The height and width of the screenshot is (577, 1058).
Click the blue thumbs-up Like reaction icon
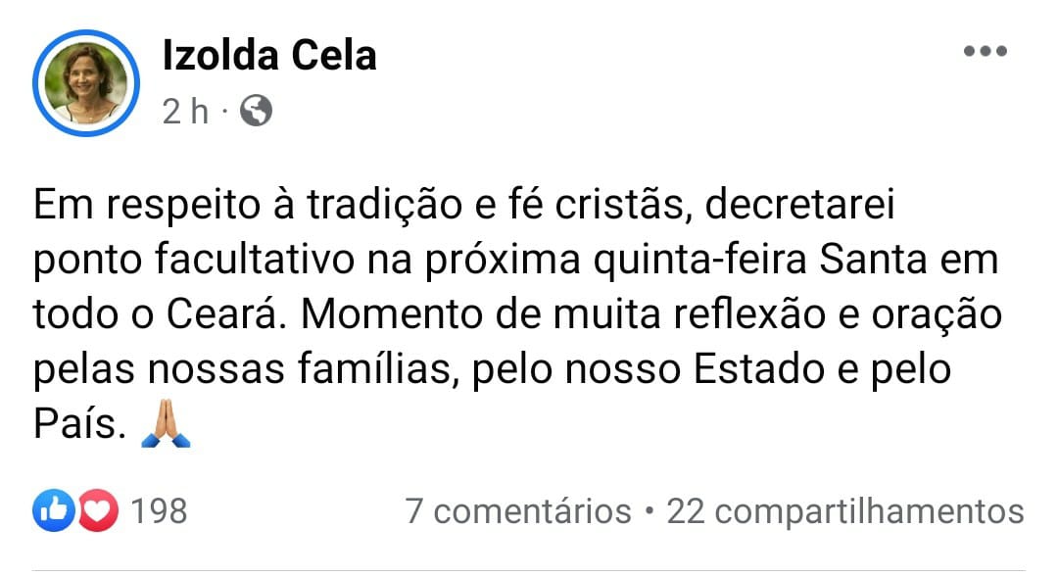[54, 510]
